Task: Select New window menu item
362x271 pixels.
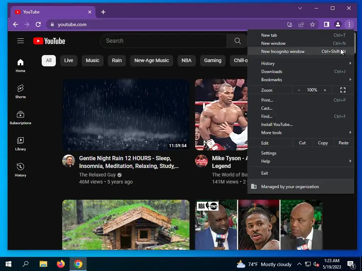Action: tap(300, 43)
